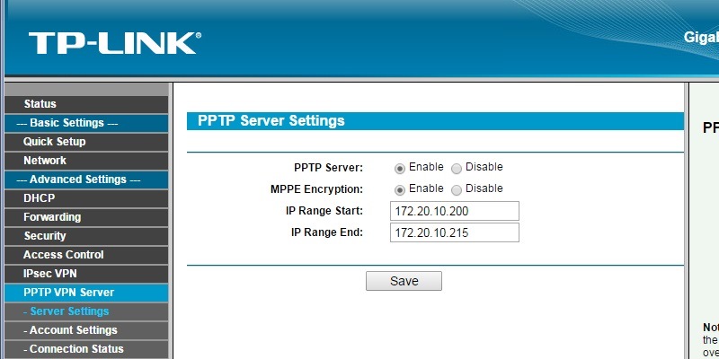Screen dimensions: 719x359
Task: Open the Server Settings submenu
Action: pyautogui.click(x=86, y=311)
